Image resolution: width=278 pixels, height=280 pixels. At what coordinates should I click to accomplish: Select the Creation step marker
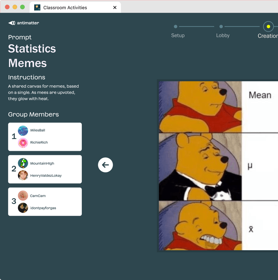tap(268, 27)
